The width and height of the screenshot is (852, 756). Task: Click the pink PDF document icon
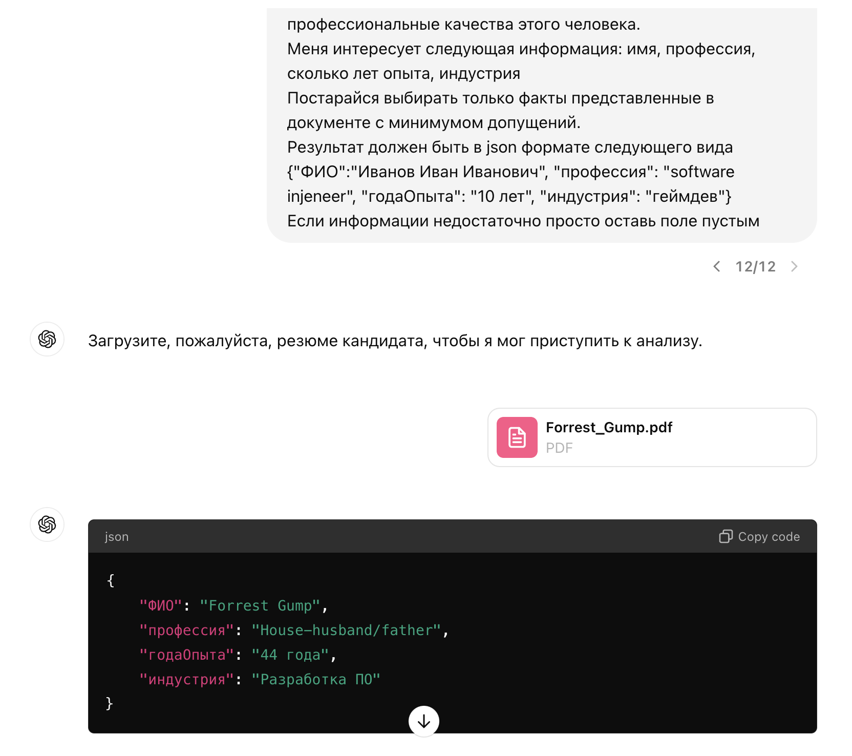coord(517,437)
